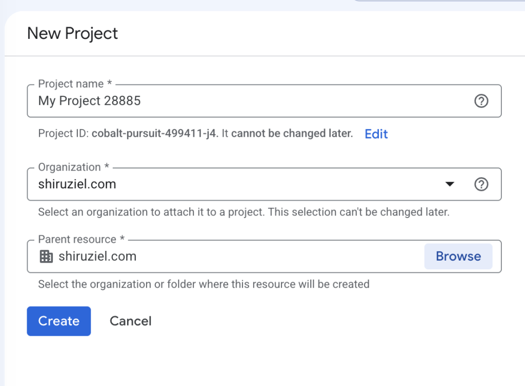
Task: Click the 'Organization *' field label
Action: (x=74, y=167)
